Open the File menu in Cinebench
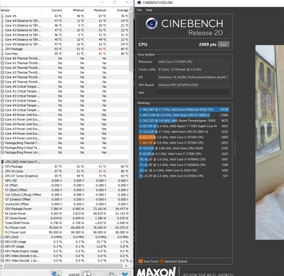Viewport: 284px width, 276px height. tap(139, 10)
